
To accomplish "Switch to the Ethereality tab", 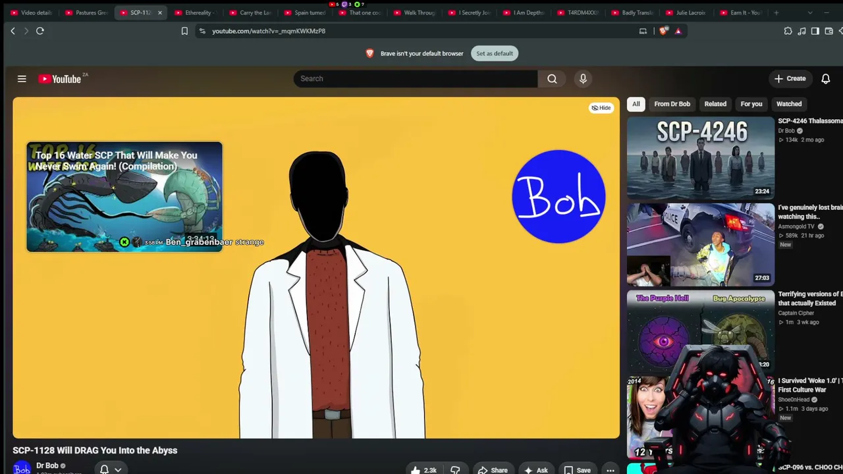I will pos(196,13).
